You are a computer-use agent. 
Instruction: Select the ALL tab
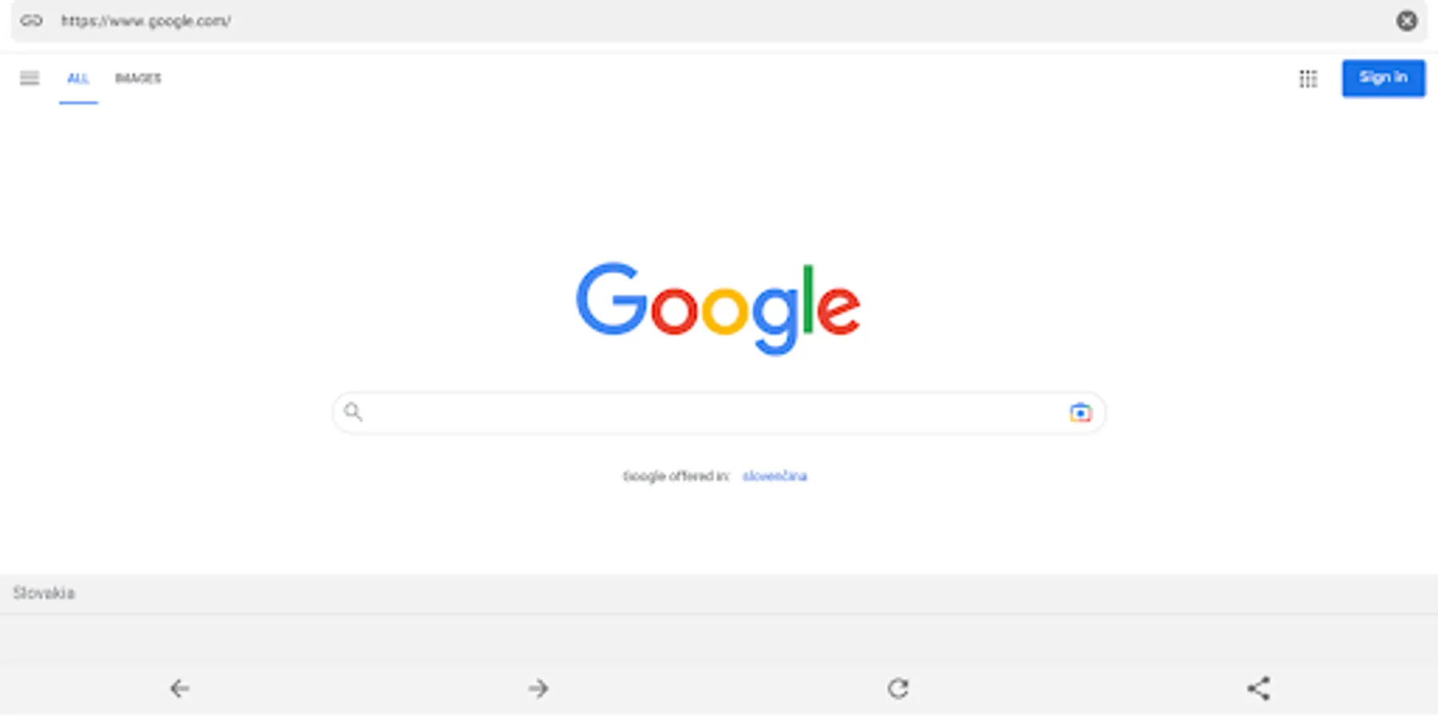[78, 78]
